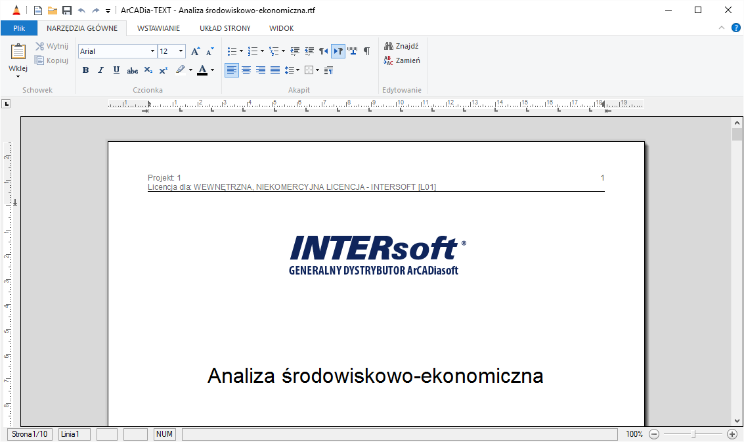
Task: Toggle italic formatting
Action: (x=100, y=70)
